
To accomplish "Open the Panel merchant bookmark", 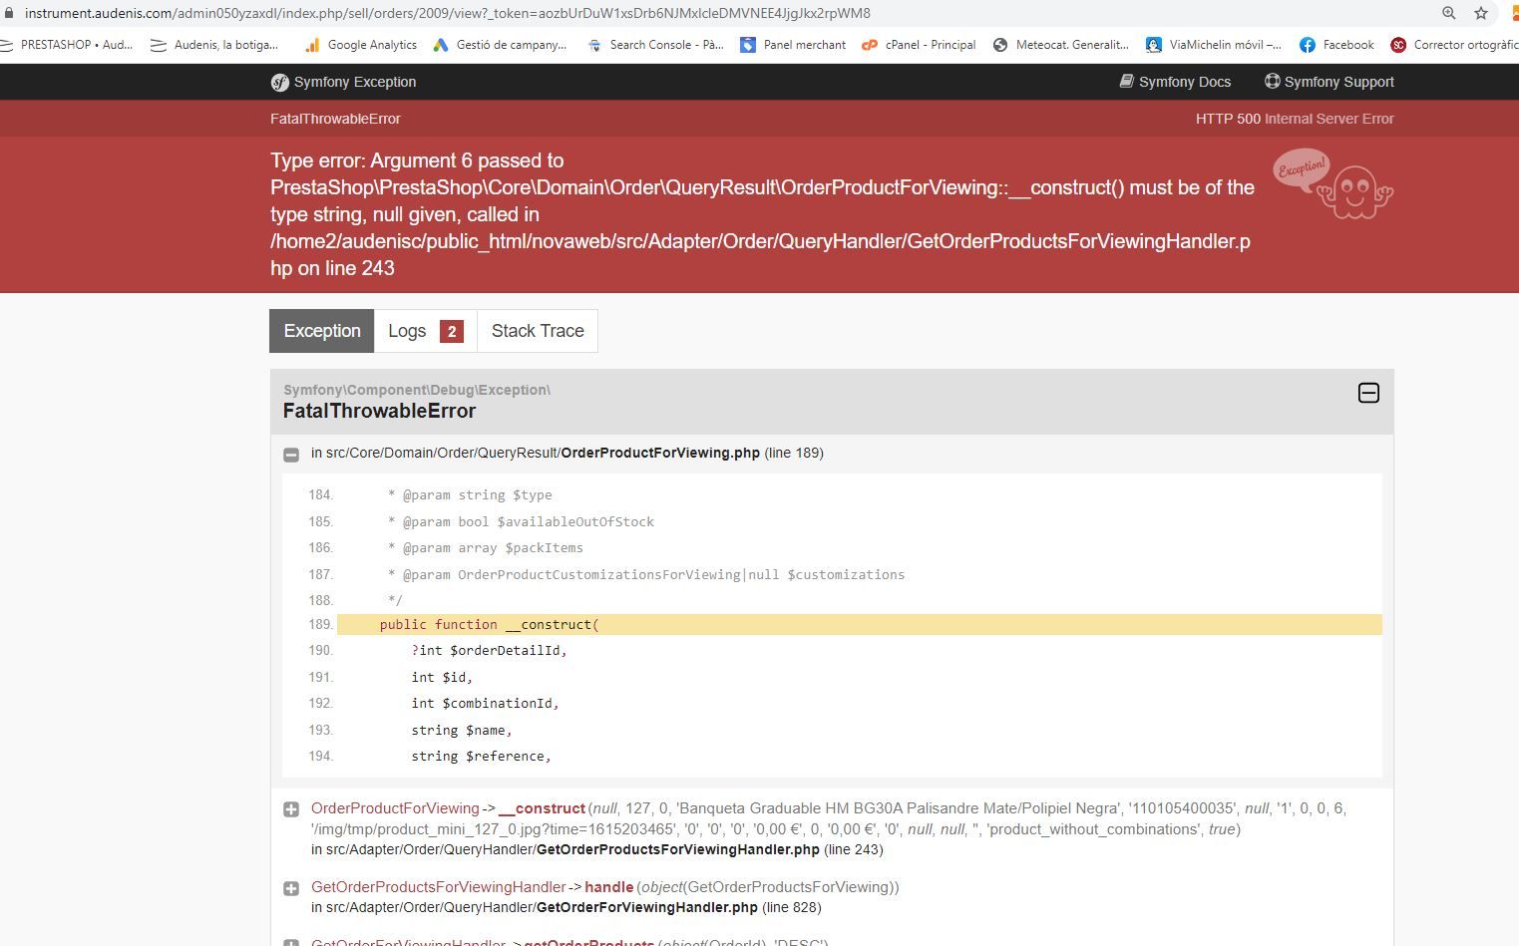I will click(793, 45).
